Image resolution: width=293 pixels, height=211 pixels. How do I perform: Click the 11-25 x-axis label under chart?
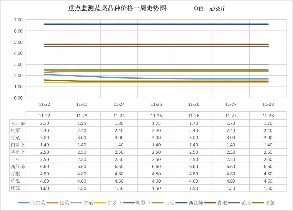(156, 104)
